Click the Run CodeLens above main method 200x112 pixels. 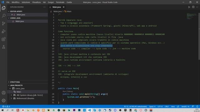(64, 91)
